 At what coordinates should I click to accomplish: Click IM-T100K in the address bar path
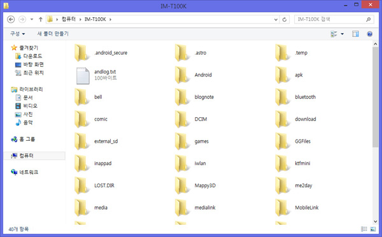(x=95, y=19)
